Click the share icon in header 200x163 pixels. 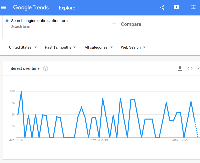(x=162, y=7)
